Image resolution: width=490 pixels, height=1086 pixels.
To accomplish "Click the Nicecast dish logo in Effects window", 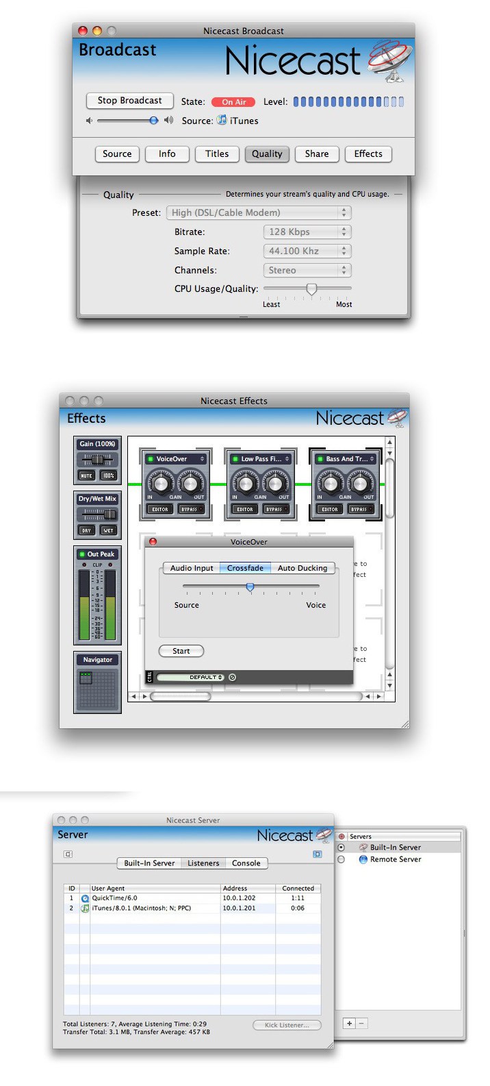I will click(x=398, y=417).
